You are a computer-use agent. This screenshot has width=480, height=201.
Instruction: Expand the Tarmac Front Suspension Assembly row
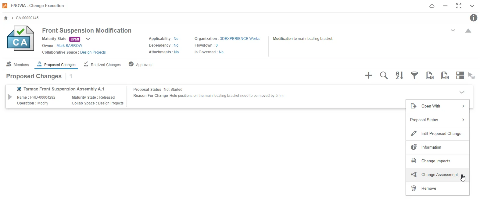(10, 97)
